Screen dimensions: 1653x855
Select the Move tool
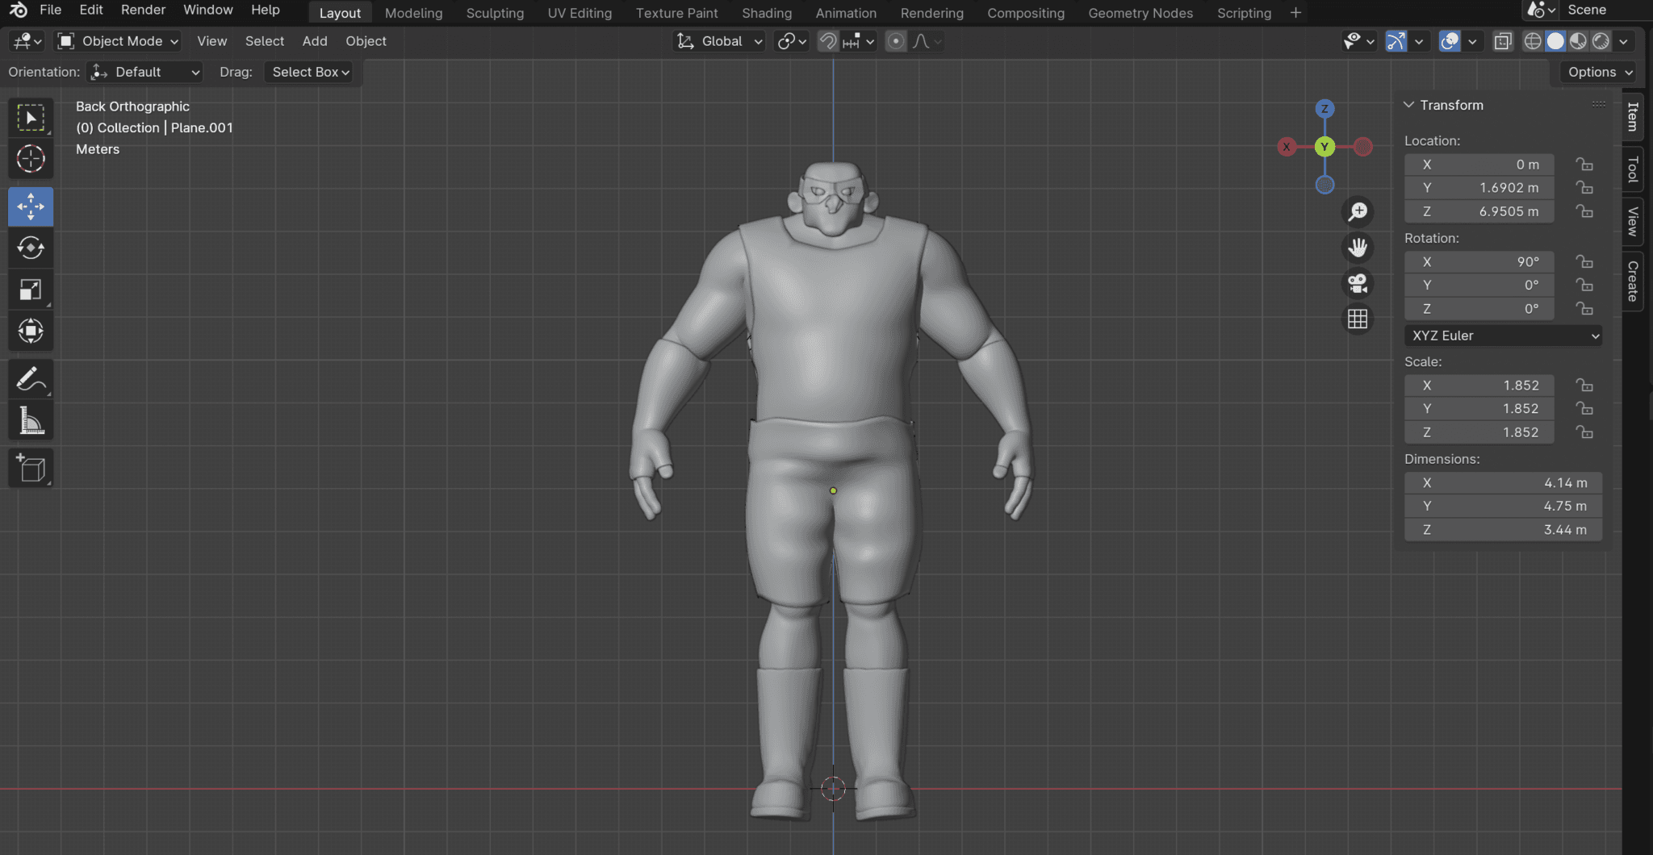[x=30, y=206]
